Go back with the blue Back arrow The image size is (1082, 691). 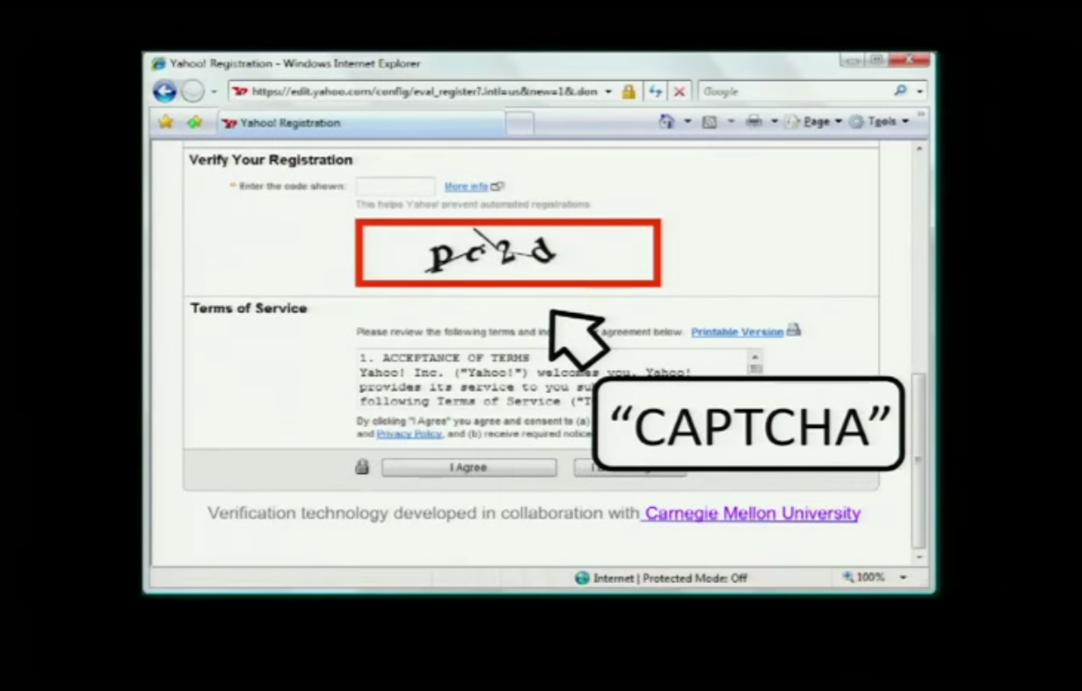(x=164, y=91)
